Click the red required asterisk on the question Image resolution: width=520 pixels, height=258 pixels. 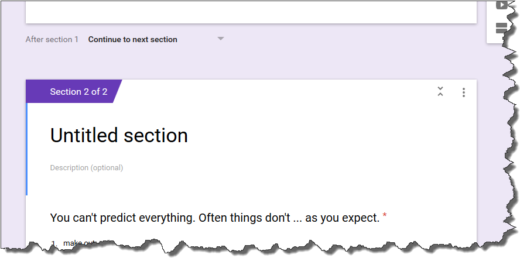(385, 217)
